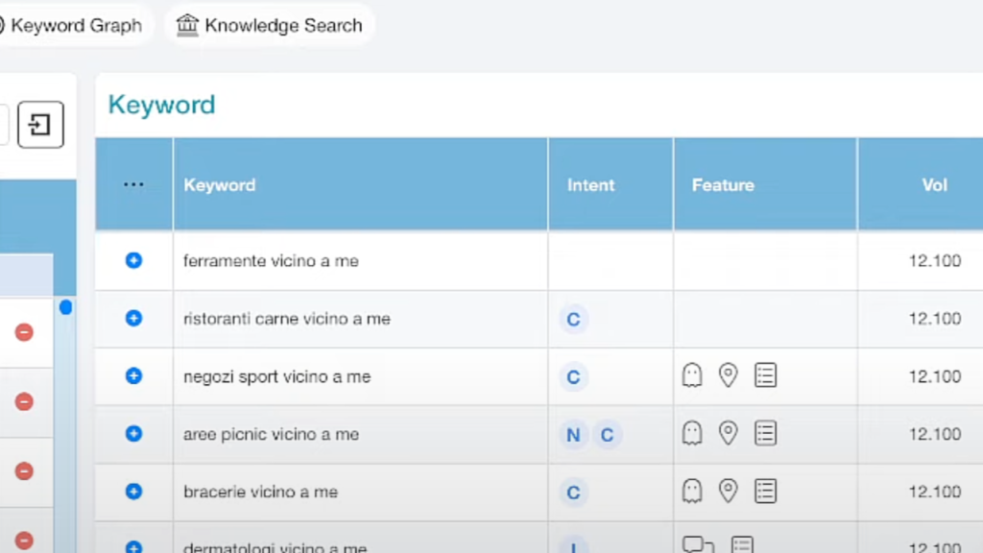Click C intent badge for aree picnic row

tap(607, 435)
